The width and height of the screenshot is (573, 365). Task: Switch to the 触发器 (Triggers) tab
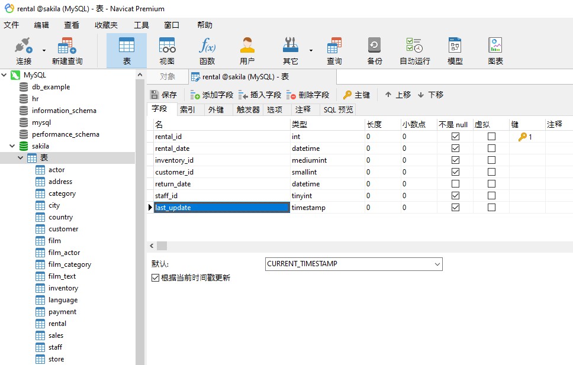click(x=248, y=109)
